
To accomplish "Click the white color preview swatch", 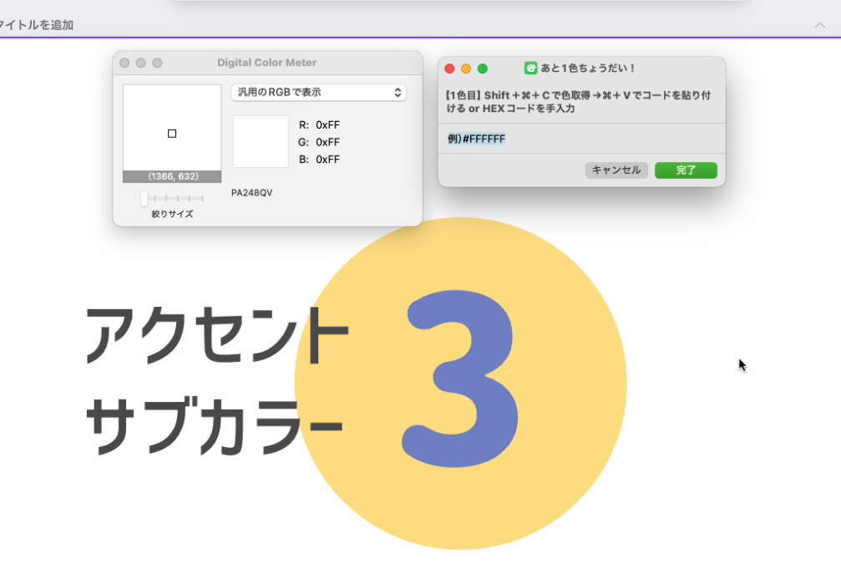I will [260, 142].
